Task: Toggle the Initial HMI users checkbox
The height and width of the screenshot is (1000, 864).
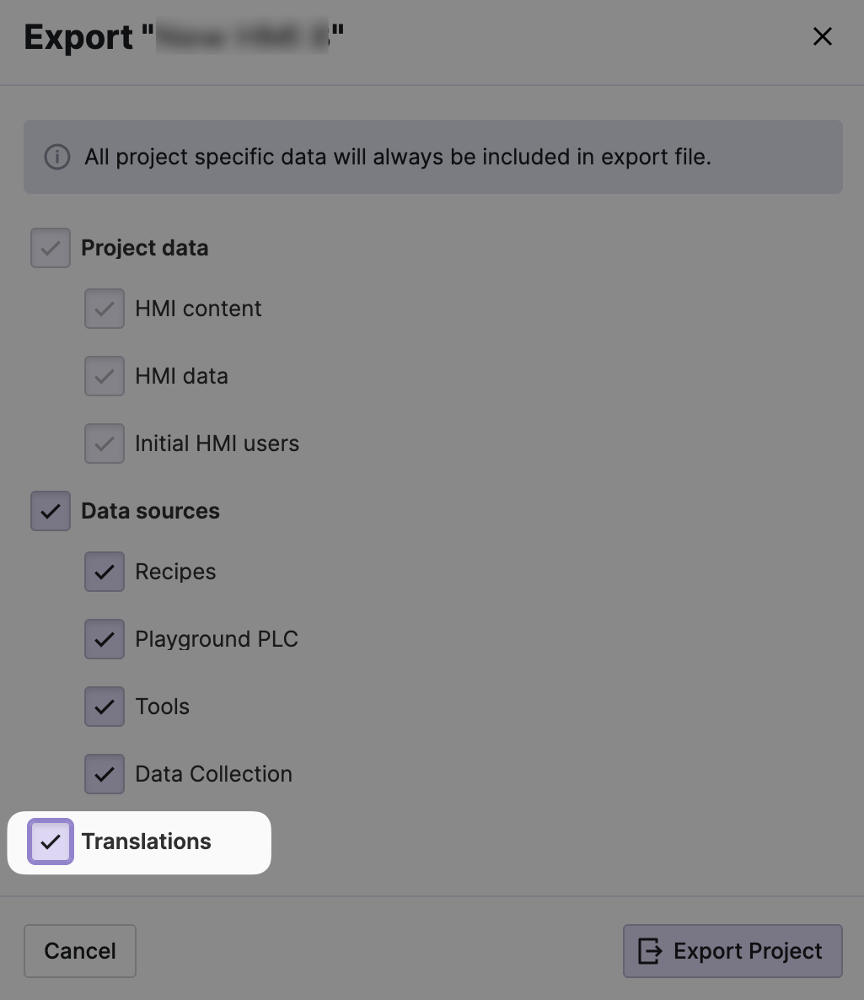Action: point(105,444)
